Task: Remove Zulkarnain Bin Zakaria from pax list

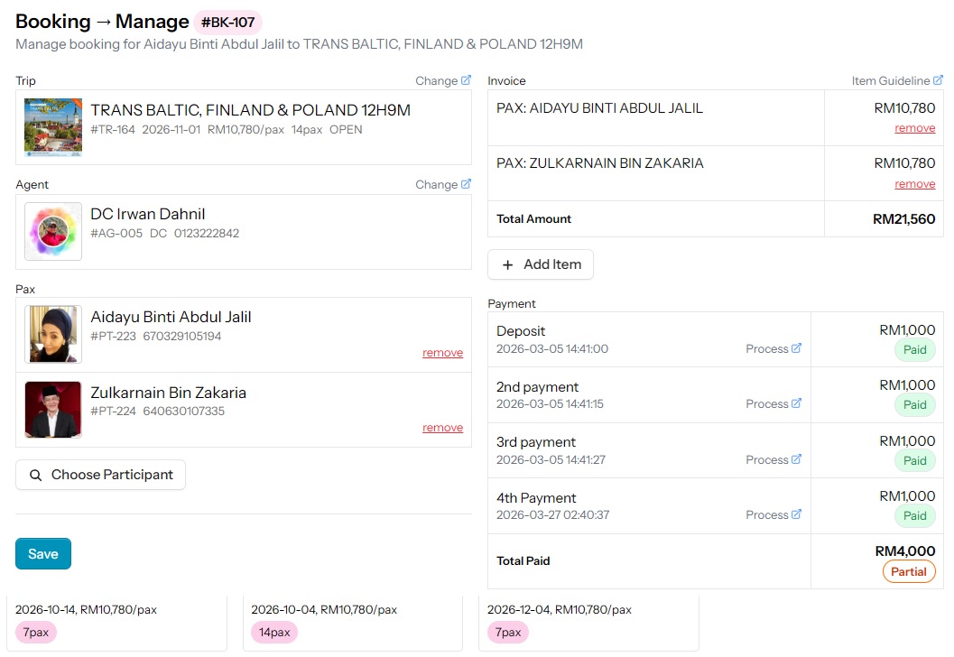Action: (442, 428)
